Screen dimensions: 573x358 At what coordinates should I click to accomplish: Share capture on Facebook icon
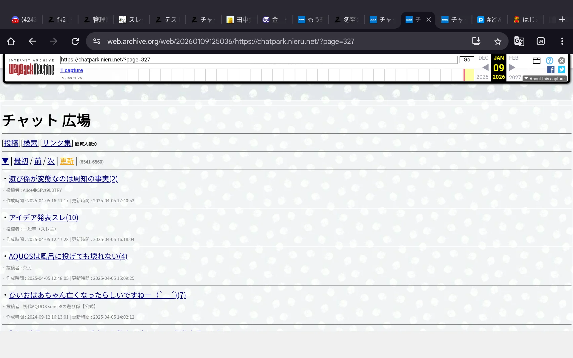point(551,70)
